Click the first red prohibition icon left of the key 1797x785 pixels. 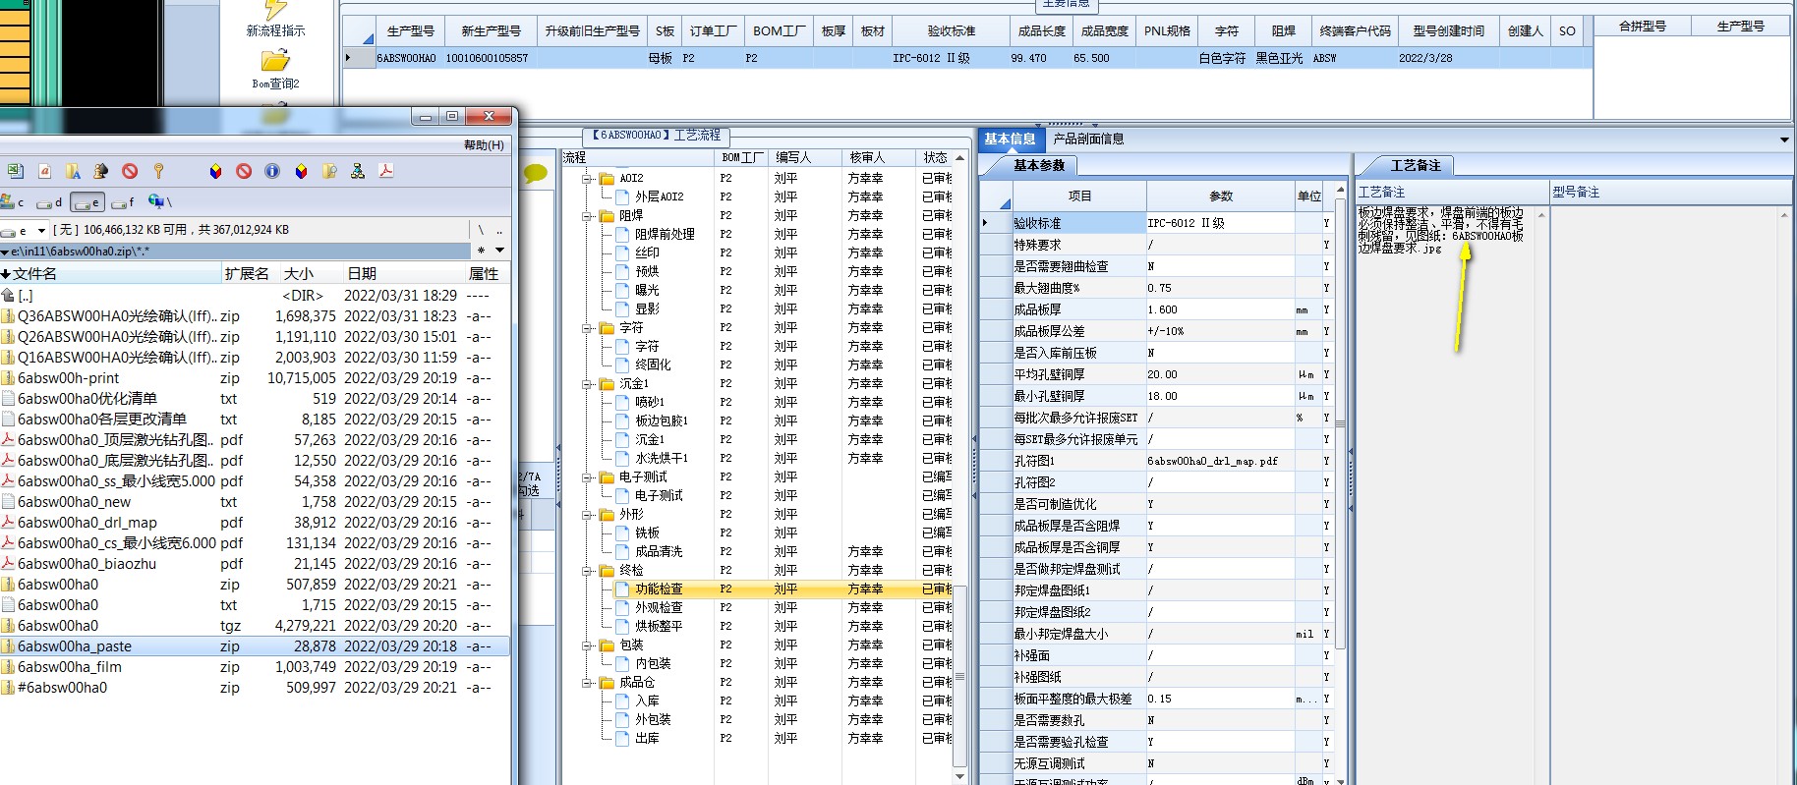coord(130,171)
